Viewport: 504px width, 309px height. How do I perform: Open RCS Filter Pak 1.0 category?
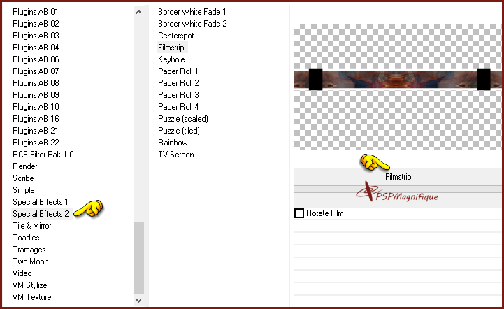point(43,154)
